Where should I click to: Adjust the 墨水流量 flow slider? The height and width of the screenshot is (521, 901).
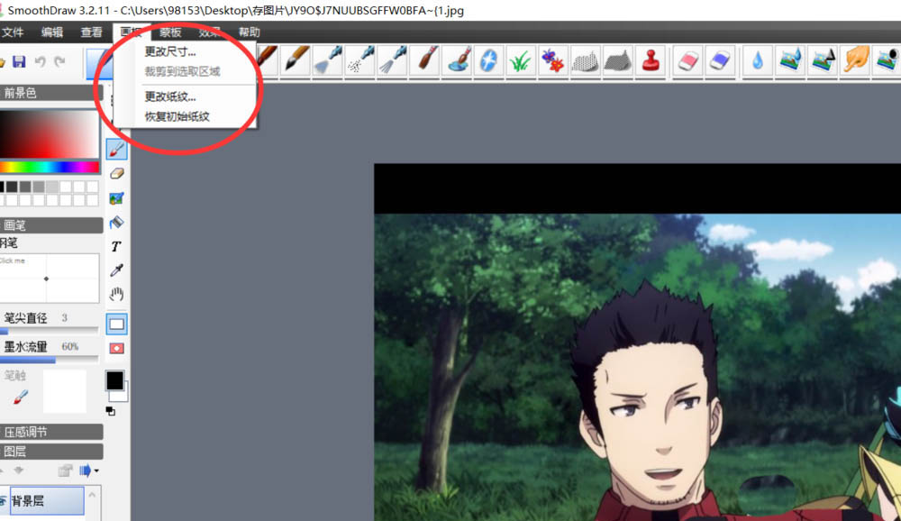50,360
